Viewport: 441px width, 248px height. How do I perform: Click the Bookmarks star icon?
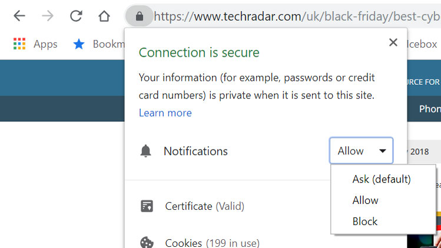79,44
